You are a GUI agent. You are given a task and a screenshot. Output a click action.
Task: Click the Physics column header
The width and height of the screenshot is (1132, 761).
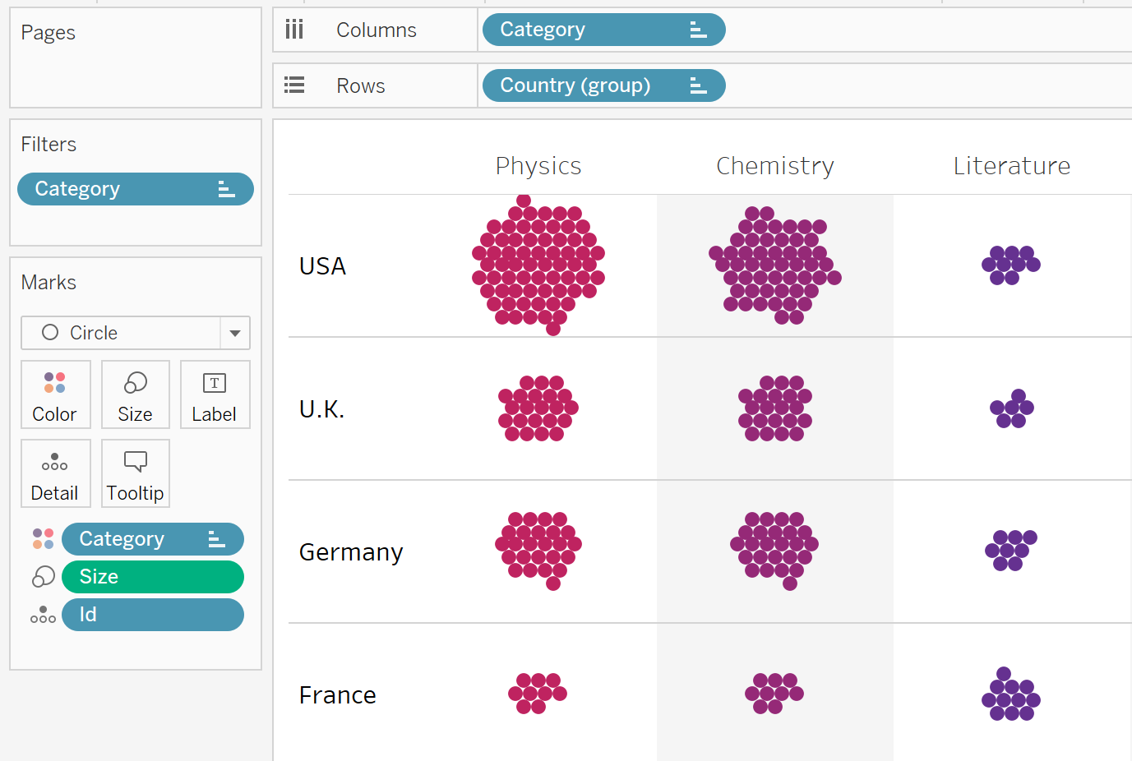click(x=538, y=166)
